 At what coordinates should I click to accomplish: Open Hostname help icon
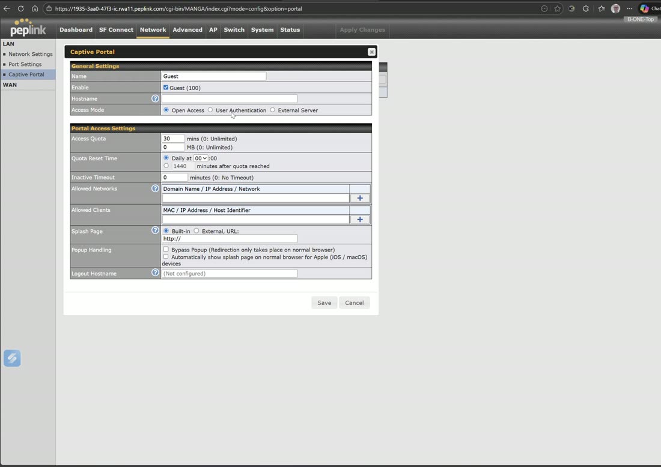click(155, 98)
